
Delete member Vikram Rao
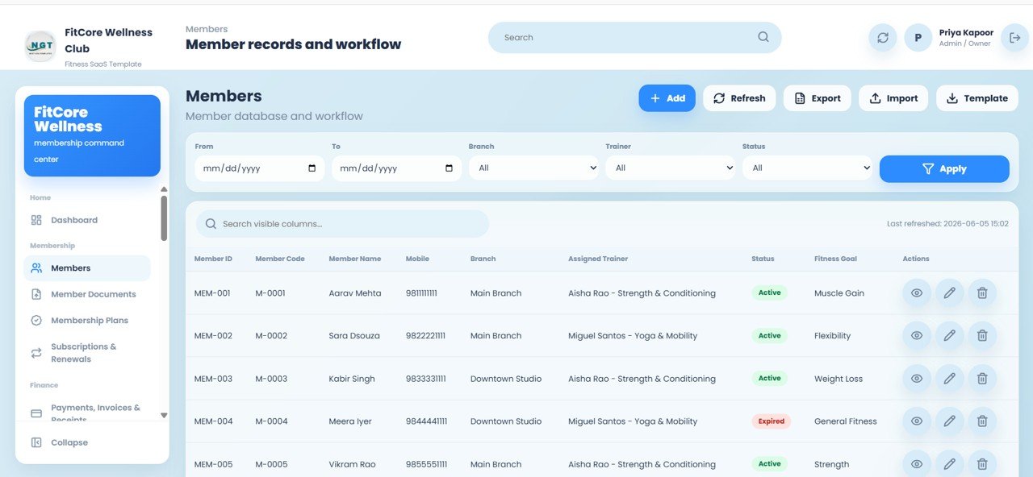pos(982,464)
